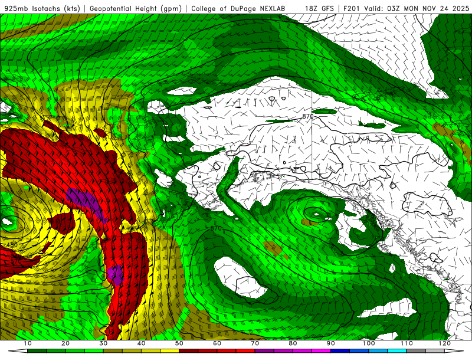Screen dimensions: 472x354
Task: Click the '925mb Isotachs (kts)' title text
Action: pyautogui.click(x=42, y=8)
